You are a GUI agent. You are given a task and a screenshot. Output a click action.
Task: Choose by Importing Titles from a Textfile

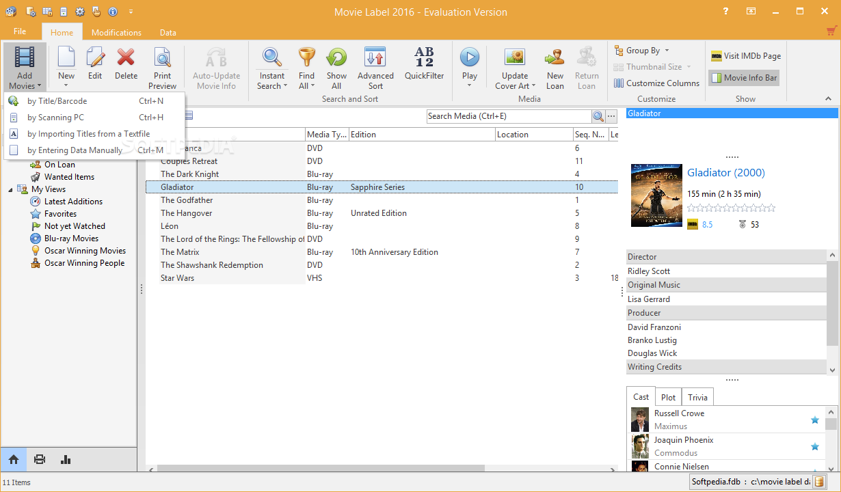[94, 133]
